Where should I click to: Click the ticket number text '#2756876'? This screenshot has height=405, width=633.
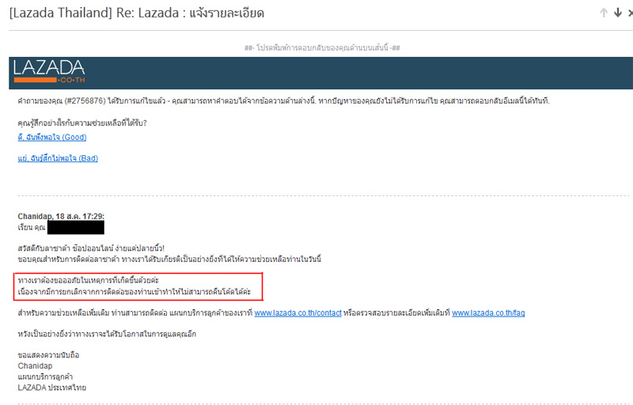point(87,100)
